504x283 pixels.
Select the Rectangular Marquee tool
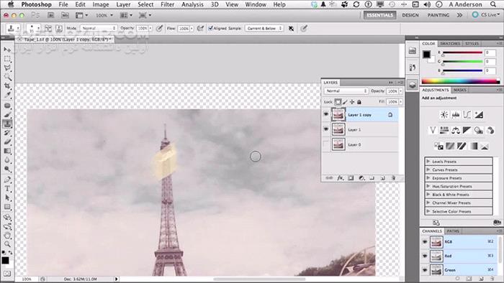click(7, 59)
